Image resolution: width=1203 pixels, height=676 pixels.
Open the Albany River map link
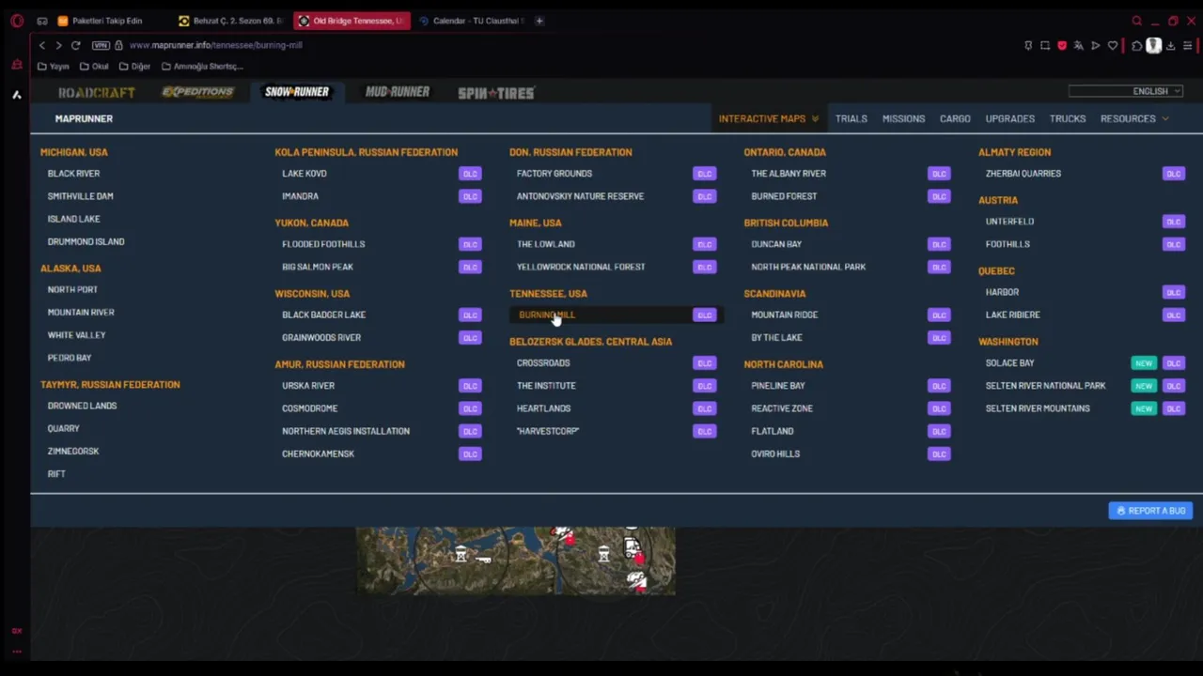(789, 174)
